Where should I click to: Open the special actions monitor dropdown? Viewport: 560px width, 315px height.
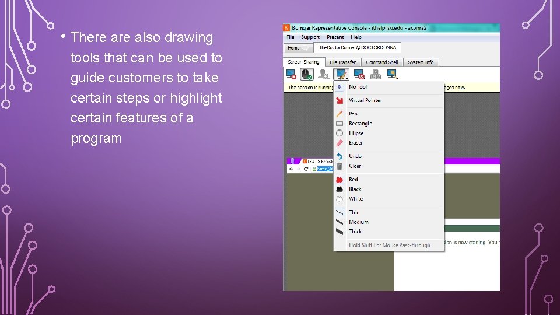393,74
